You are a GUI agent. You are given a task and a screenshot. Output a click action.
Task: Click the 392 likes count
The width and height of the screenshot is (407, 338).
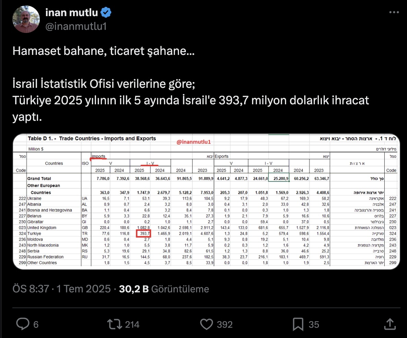[225, 325]
